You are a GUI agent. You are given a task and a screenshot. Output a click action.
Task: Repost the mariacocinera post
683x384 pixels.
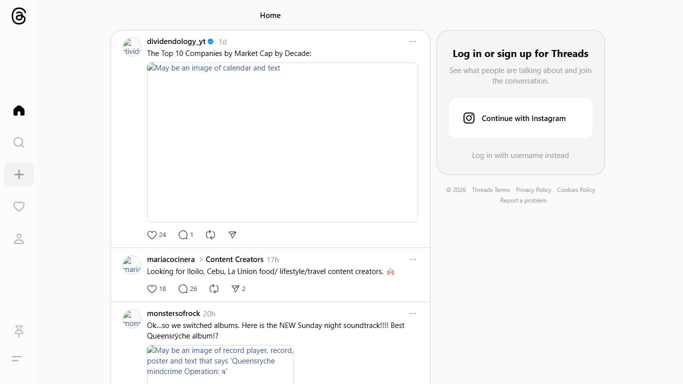click(x=214, y=288)
